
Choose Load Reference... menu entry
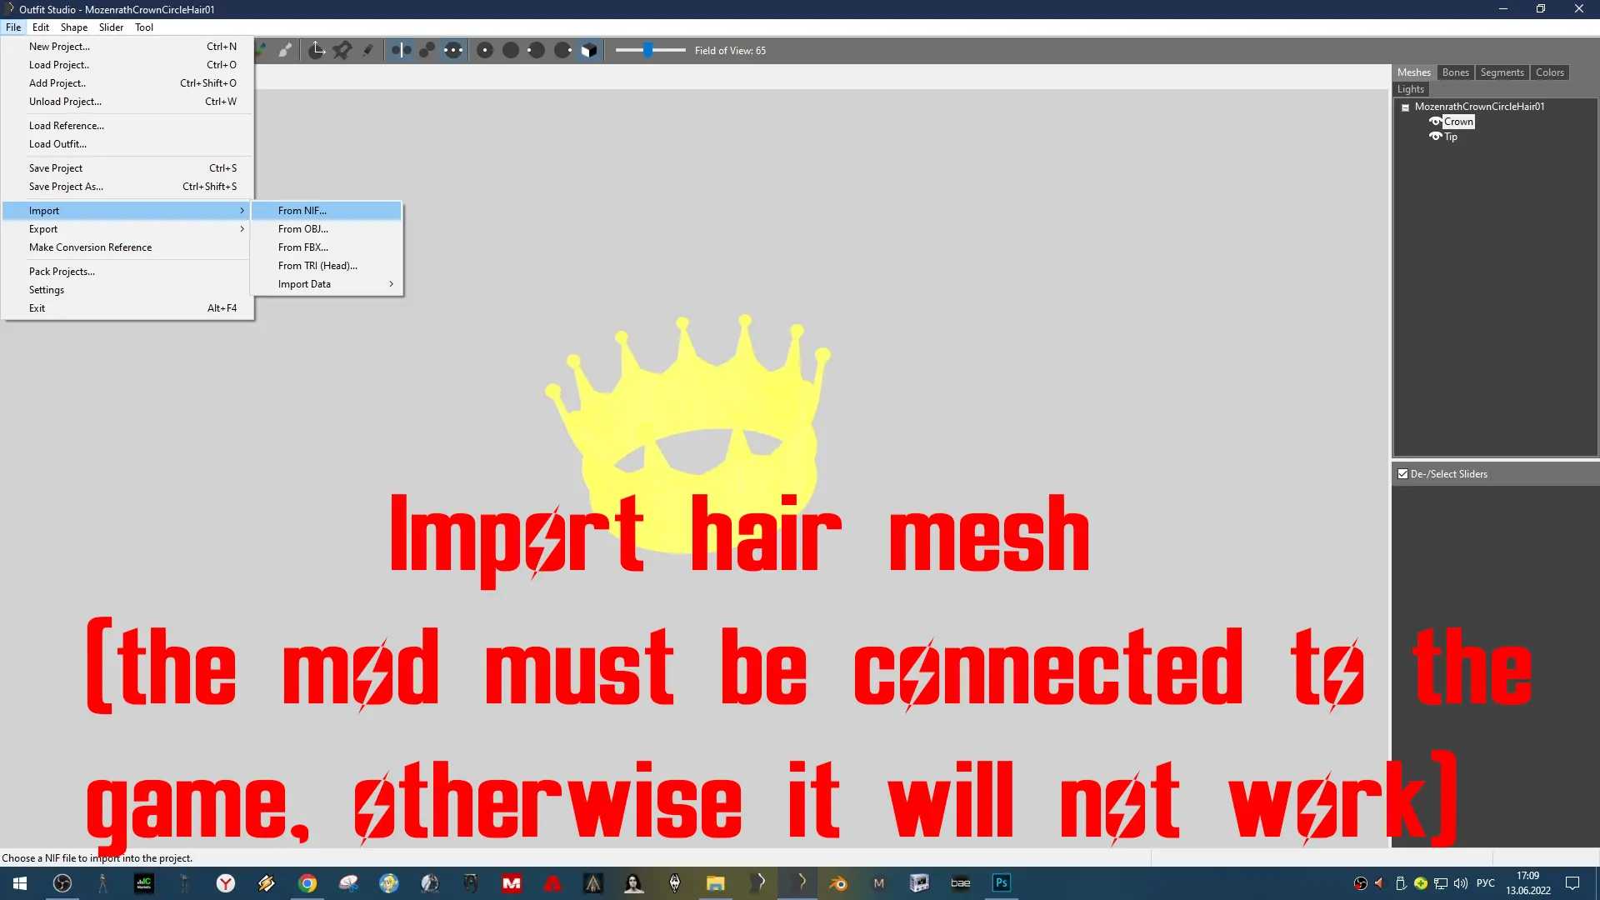[127, 126]
